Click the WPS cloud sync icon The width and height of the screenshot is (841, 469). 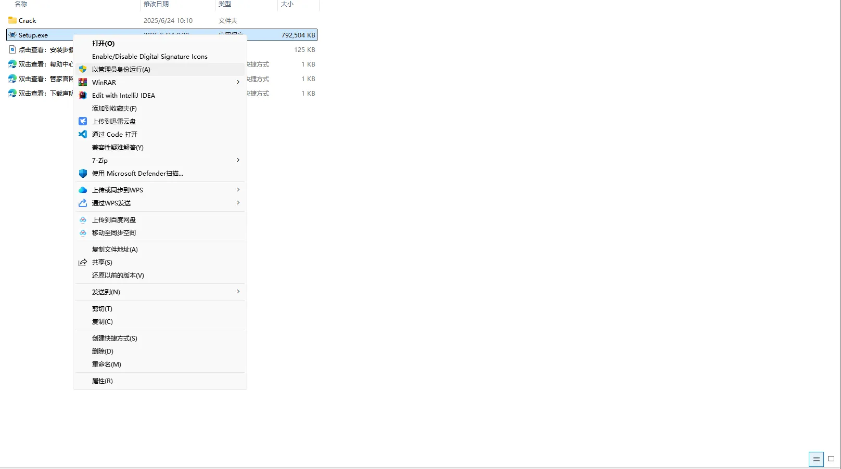(83, 190)
